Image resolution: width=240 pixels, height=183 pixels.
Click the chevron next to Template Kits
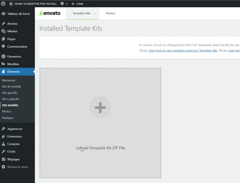tap(95, 14)
